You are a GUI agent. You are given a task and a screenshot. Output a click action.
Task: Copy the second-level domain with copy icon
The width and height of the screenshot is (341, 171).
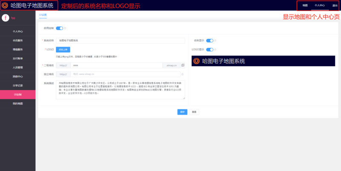point(183,65)
